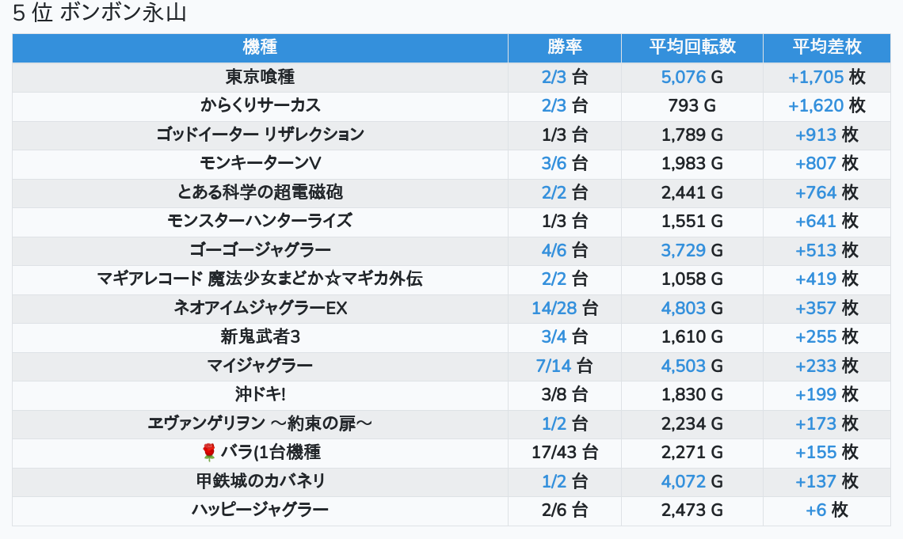Viewport: 903px width, 539px height.
Task: Click the 14/28 win rate for ネオアイムジャグラーEX
Action: [x=554, y=309]
